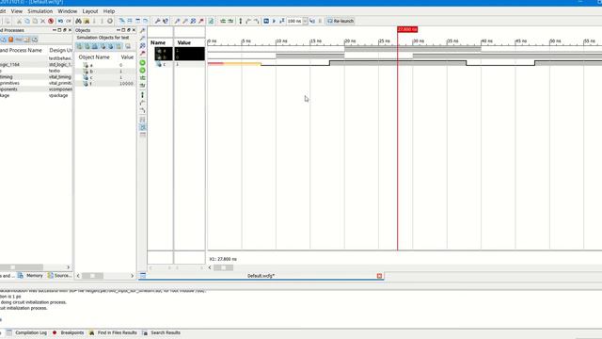Click red zoom-to-cursor icon in waveform side toolbar

coord(142,53)
